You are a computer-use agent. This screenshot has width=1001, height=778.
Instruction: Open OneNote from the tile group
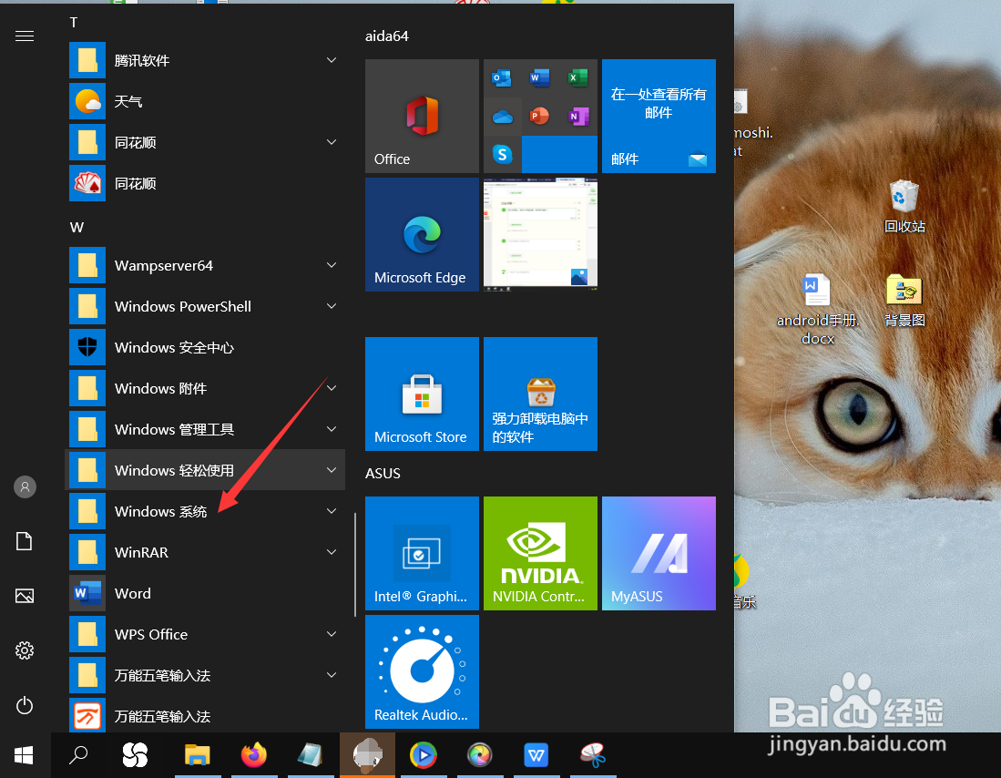coord(577,117)
